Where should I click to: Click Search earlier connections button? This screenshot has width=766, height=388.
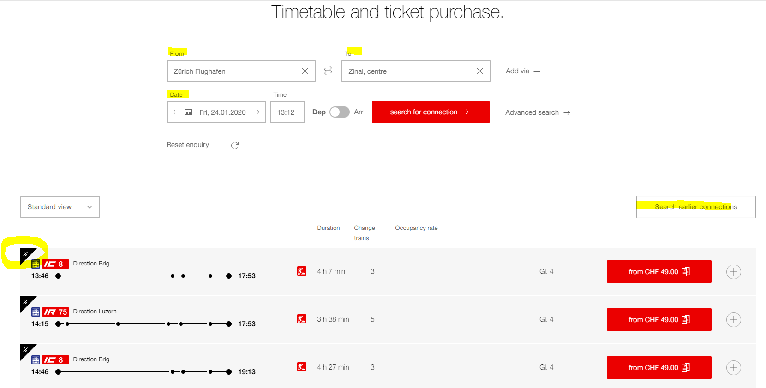[695, 207]
